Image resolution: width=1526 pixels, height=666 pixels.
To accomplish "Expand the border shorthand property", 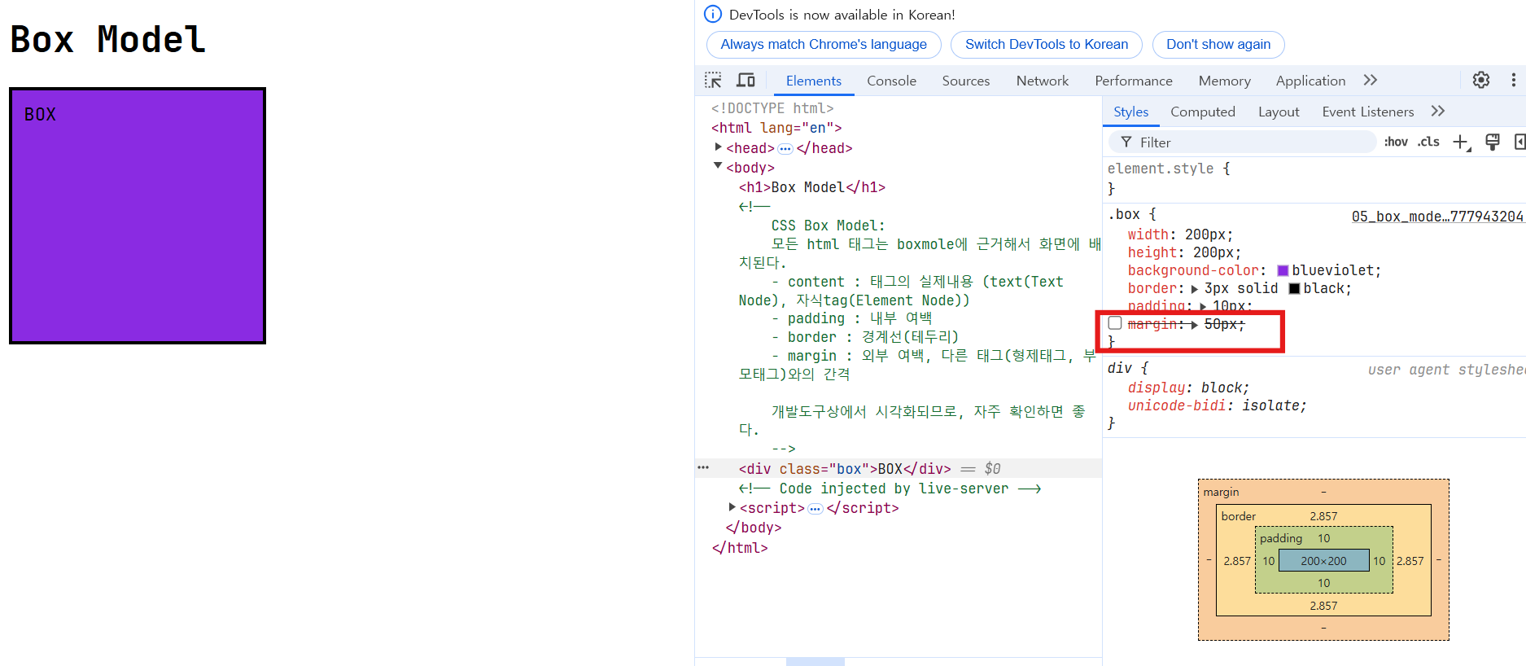I will pos(1194,289).
